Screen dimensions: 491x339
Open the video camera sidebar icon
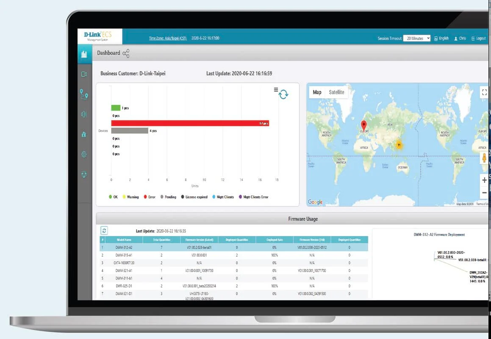click(x=84, y=74)
